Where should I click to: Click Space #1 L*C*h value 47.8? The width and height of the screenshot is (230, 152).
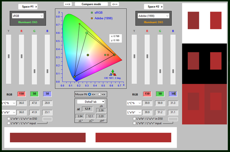(34, 103)
